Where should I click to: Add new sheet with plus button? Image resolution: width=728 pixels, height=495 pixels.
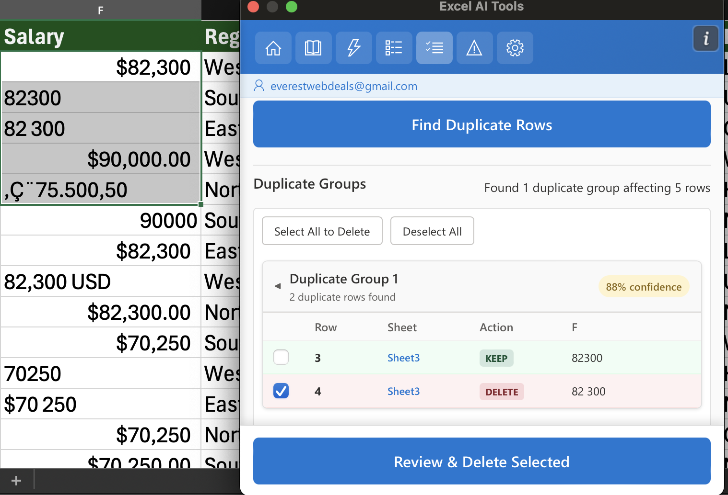point(16,480)
